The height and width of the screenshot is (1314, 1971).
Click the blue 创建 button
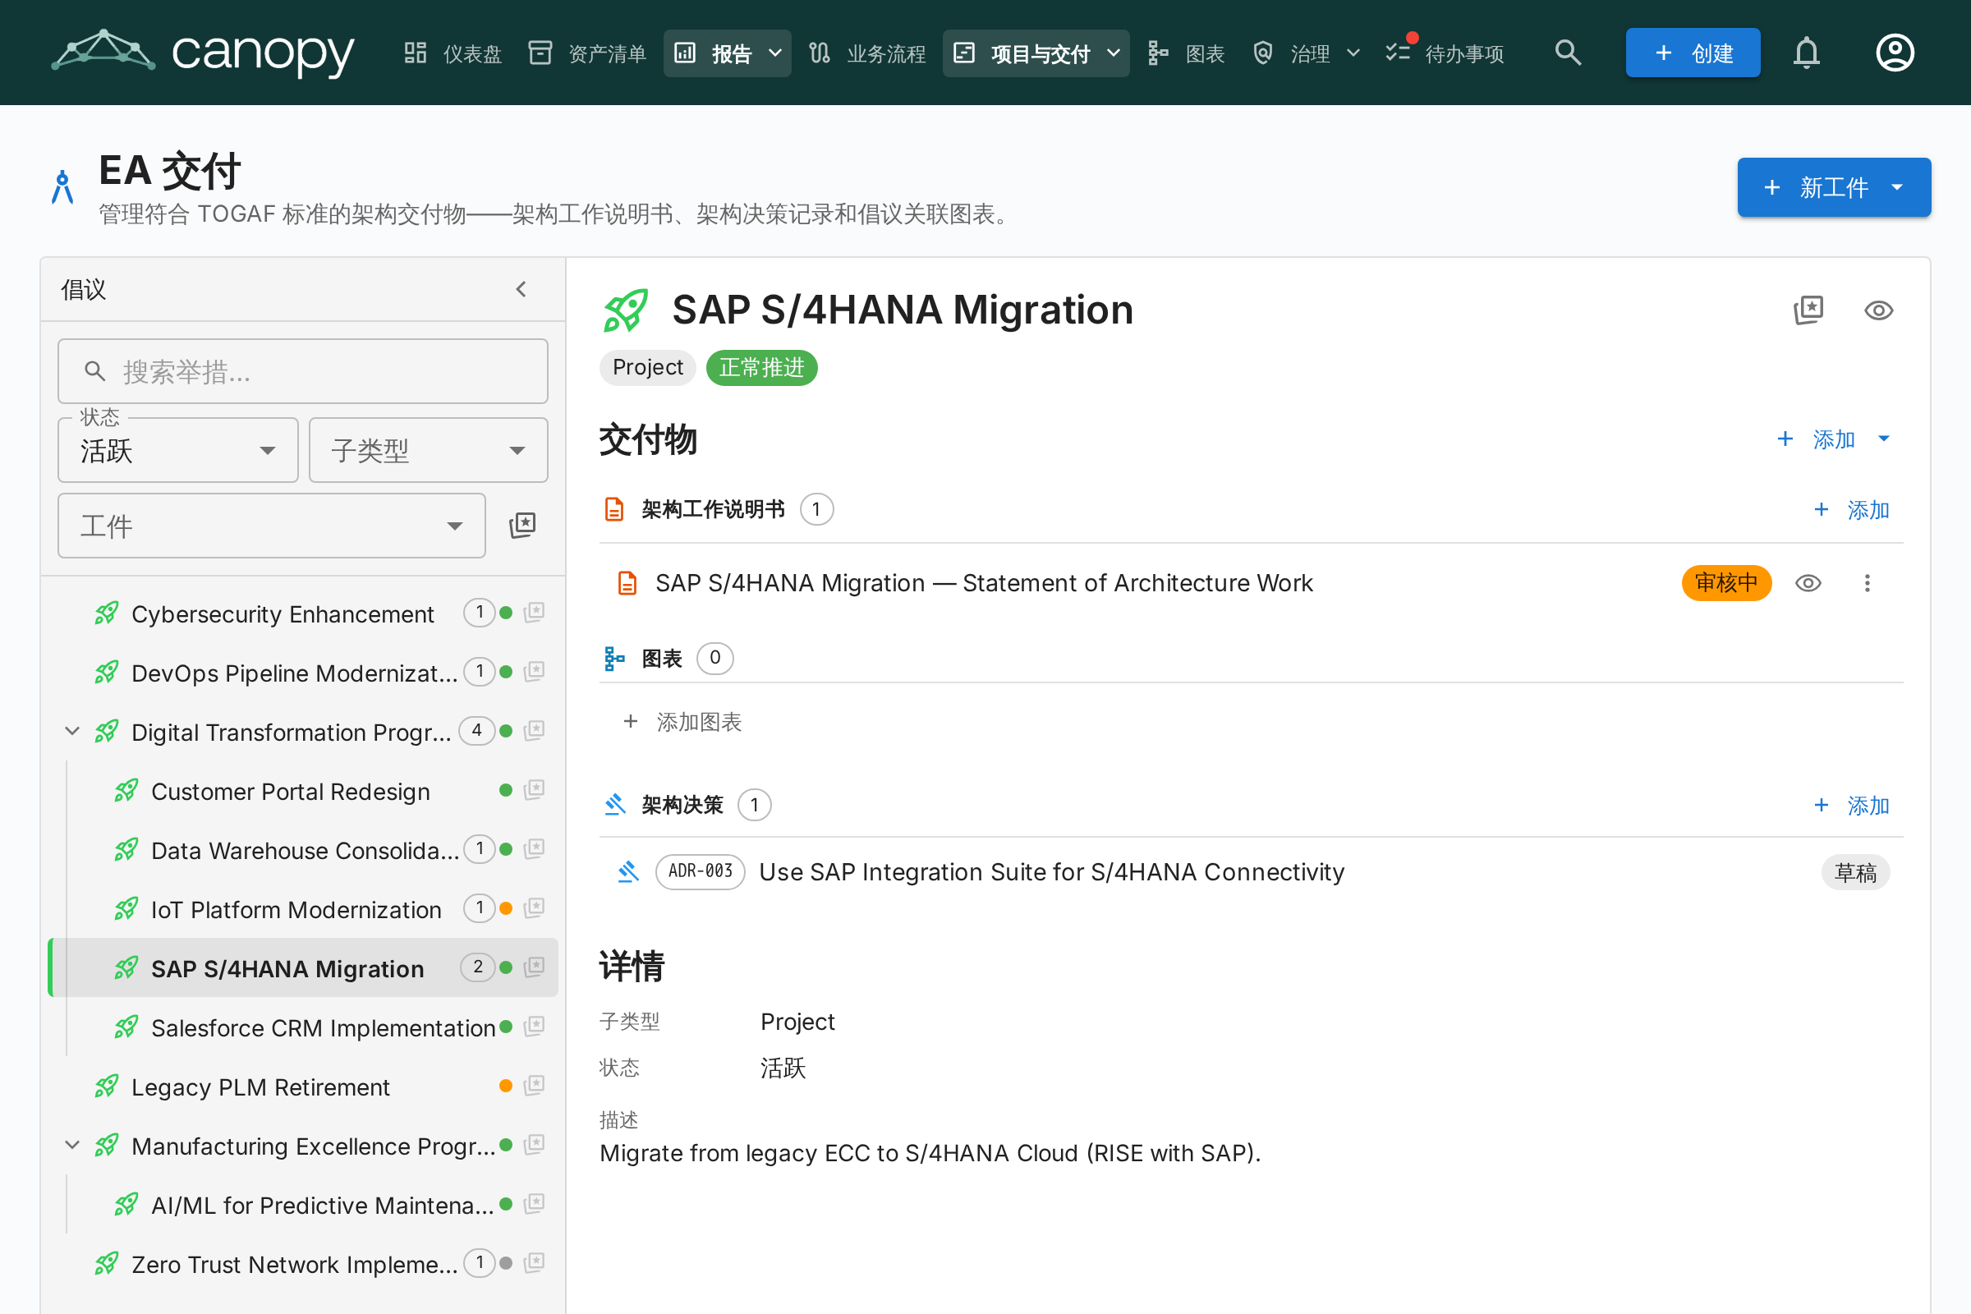click(1693, 53)
